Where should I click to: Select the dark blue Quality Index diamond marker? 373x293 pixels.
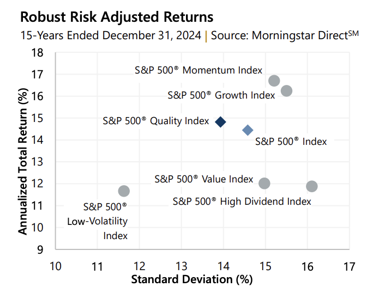coord(220,122)
